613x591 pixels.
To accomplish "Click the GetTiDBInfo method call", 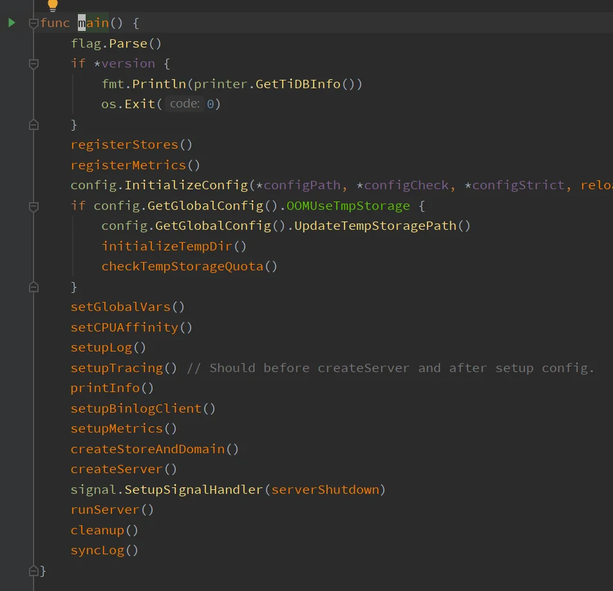I will coord(297,84).
